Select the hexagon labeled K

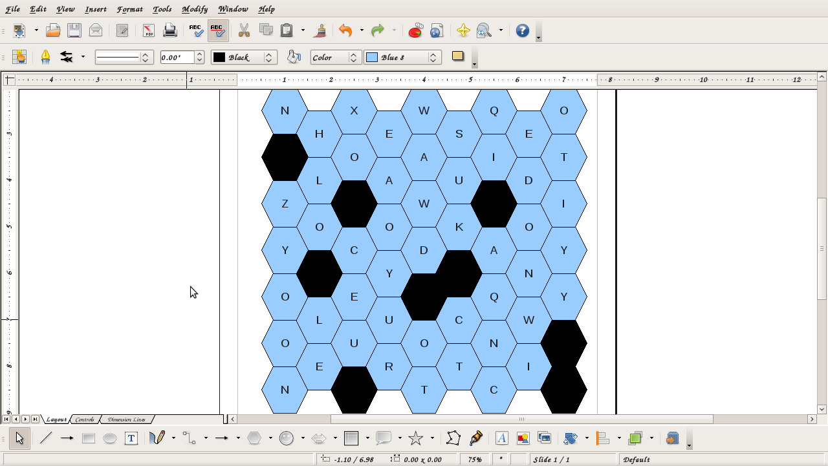459,227
